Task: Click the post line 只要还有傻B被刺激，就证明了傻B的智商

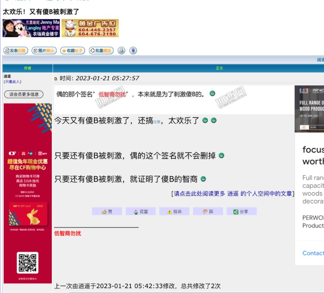Action: pos(126,179)
